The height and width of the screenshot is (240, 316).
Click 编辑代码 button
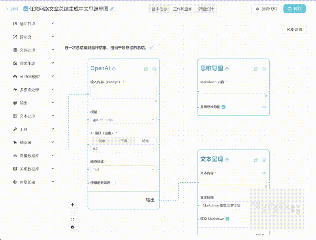pos(266,9)
